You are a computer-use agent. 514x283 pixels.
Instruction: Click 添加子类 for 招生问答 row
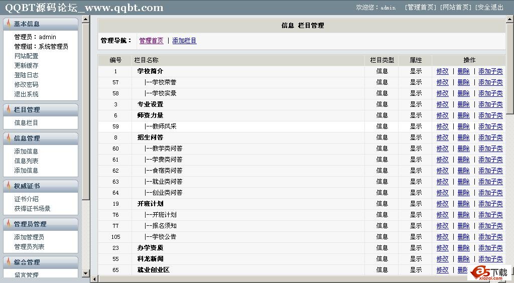click(490, 137)
